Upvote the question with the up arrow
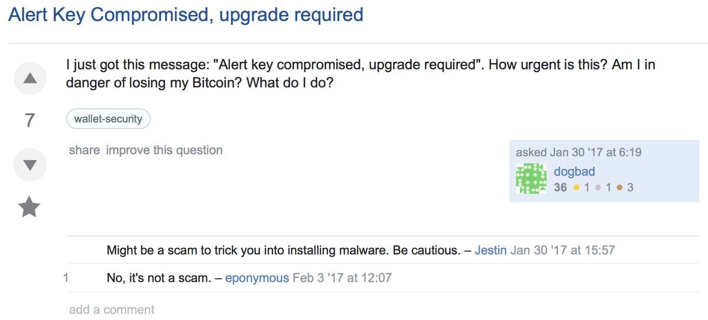708x320 pixels. click(30, 78)
